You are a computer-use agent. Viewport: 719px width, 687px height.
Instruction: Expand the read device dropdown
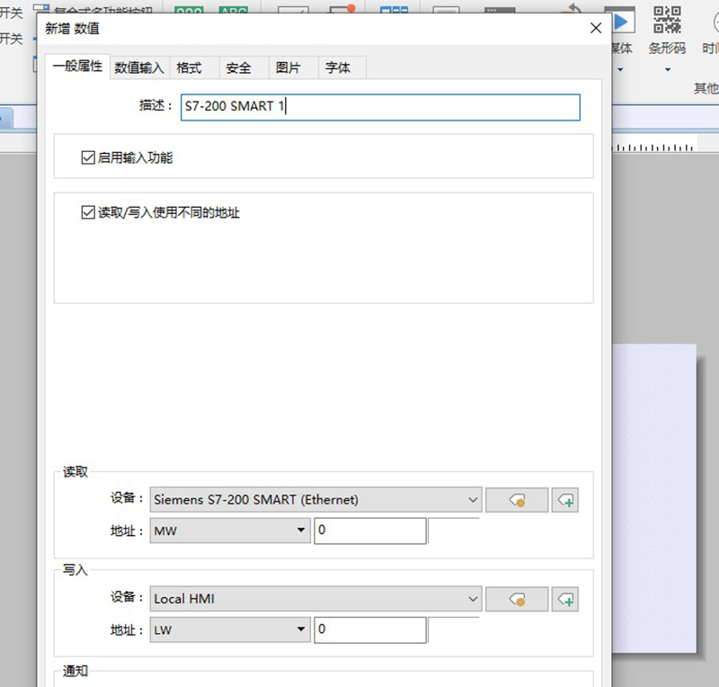click(474, 500)
